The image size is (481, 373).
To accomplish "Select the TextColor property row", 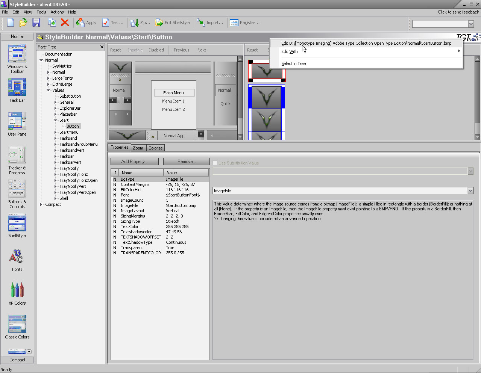I will [x=130, y=227].
